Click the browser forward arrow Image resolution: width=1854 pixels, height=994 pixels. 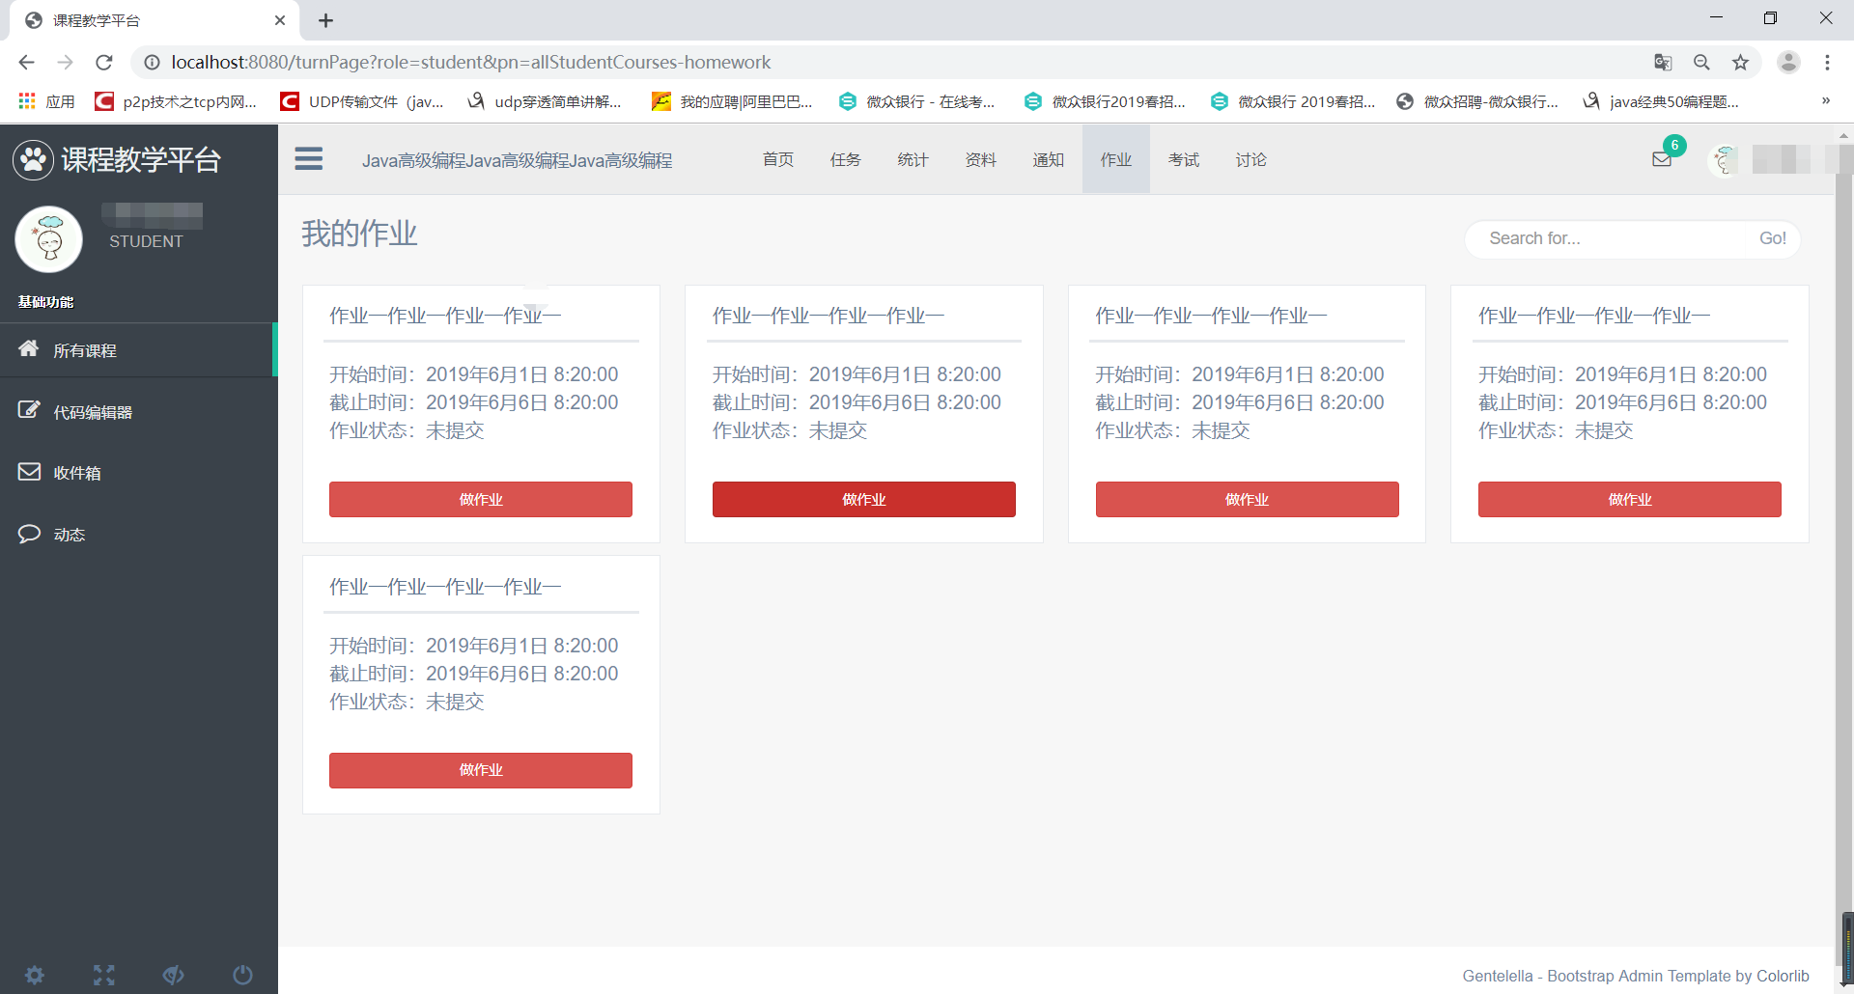click(x=65, y=62)
